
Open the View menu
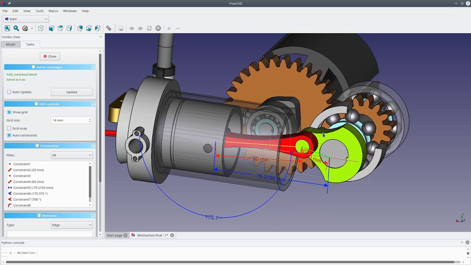(x=27, y=11)
